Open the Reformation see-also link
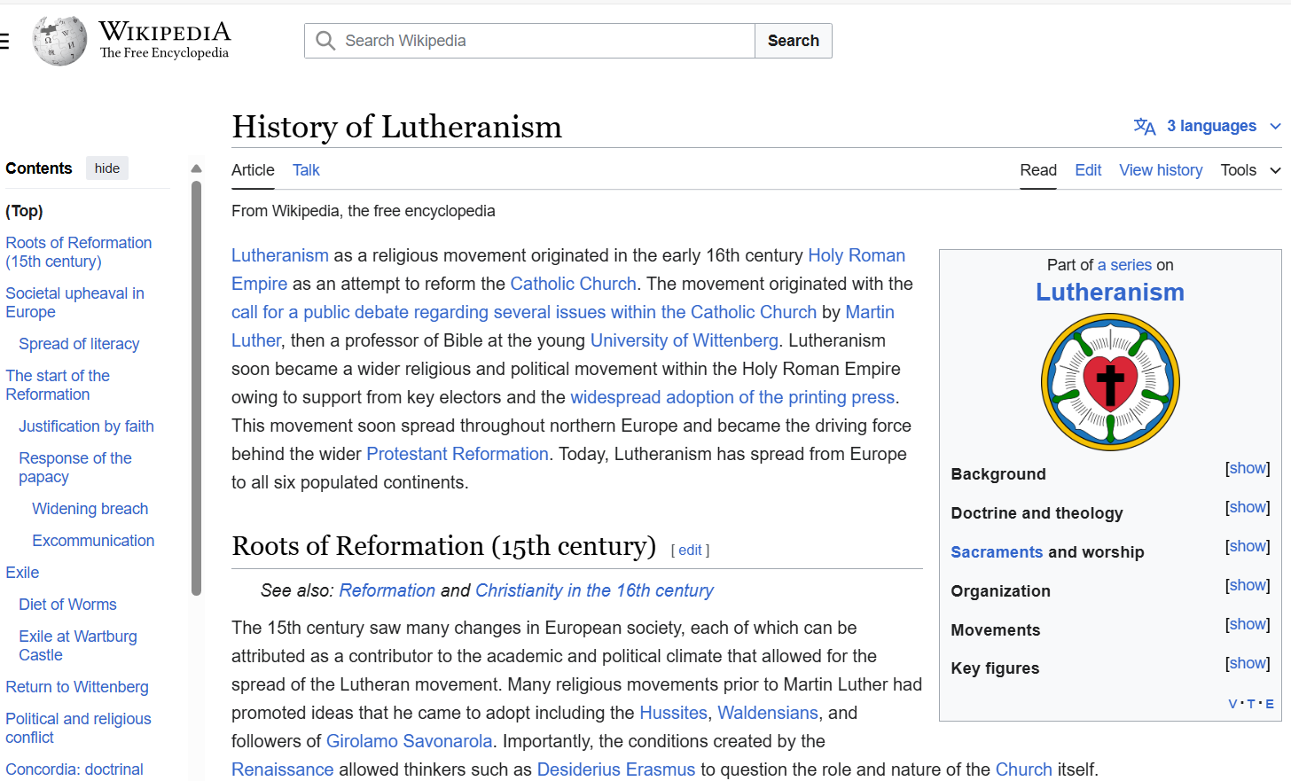Image resolution: width=1291 pixels, height=781 pixels. (387, 590)
